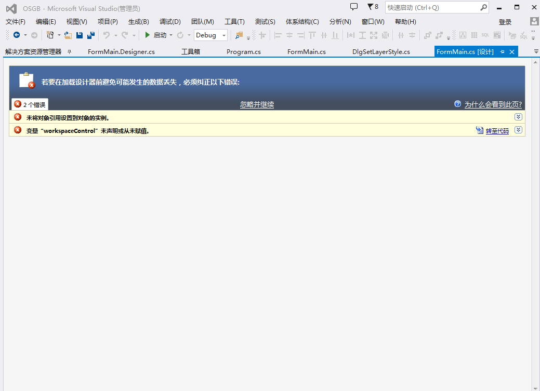Click the user account avatar icon
The width and height of the screenshot is (540, 391).
click(x=534, y=21)
